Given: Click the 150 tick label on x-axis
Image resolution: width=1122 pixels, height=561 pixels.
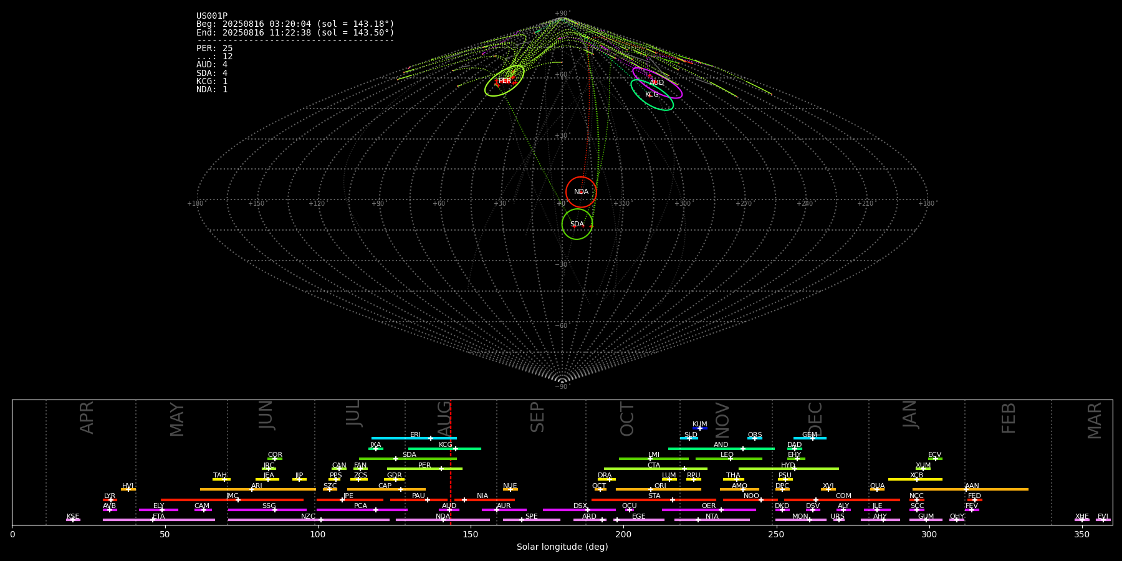Looking at the screenshot, I should click(471, 535).
